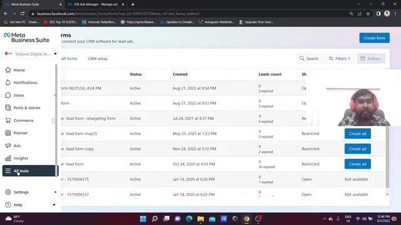
Task: Switch to the Draft forms tab
Action: coord(69,58)
